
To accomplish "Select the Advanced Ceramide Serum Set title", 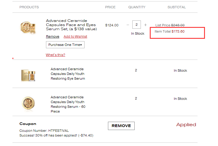I will click(71, 25).
